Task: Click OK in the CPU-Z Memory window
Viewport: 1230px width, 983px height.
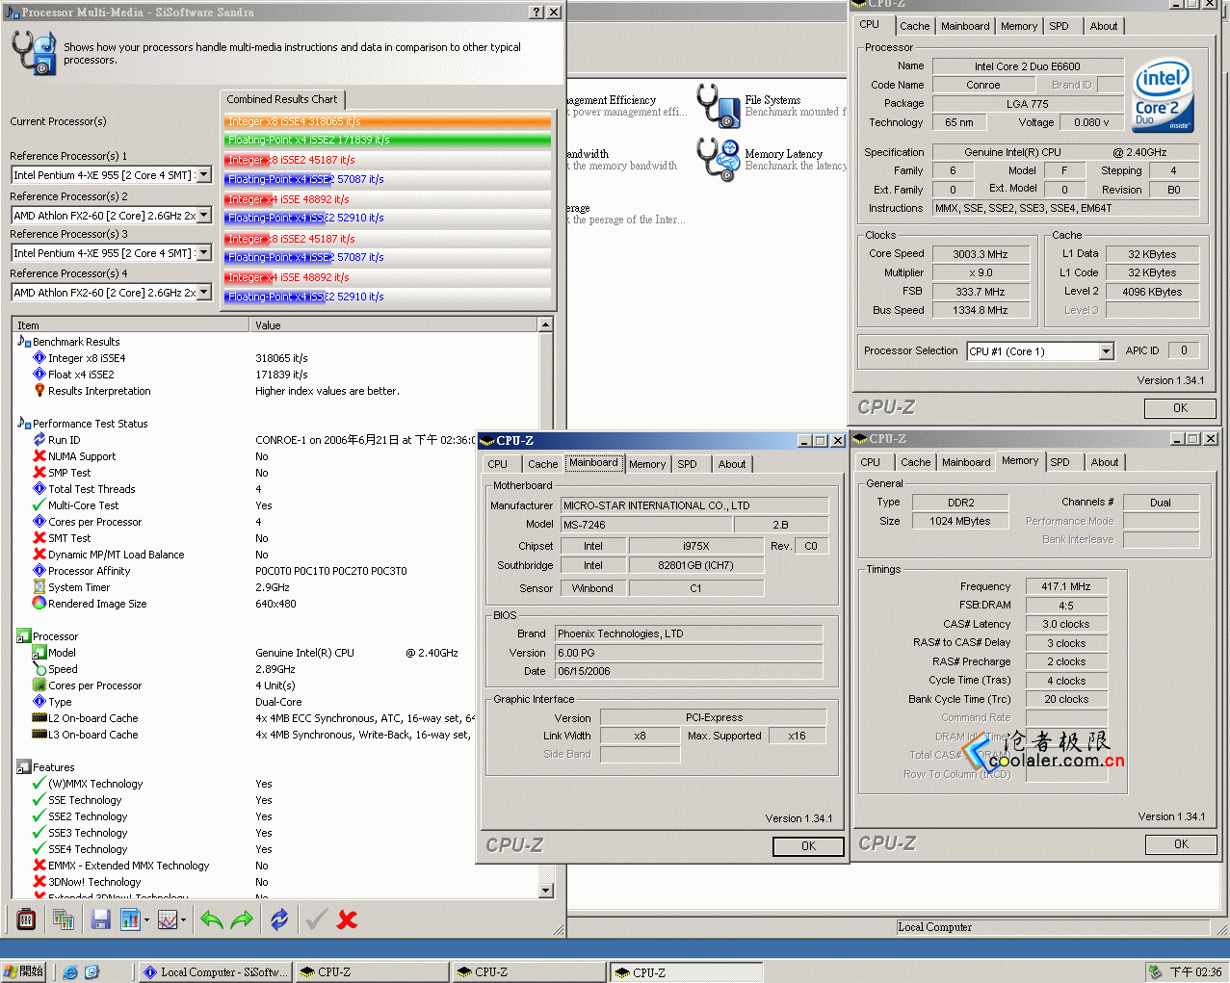Action: [x=1181, y=844]
